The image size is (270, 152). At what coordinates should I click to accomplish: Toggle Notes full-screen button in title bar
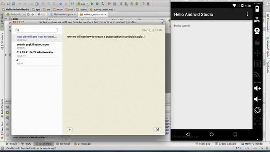[x=163, y=22]
